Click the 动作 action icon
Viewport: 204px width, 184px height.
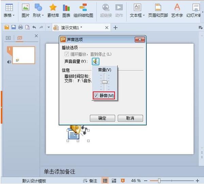coord(119,11)
